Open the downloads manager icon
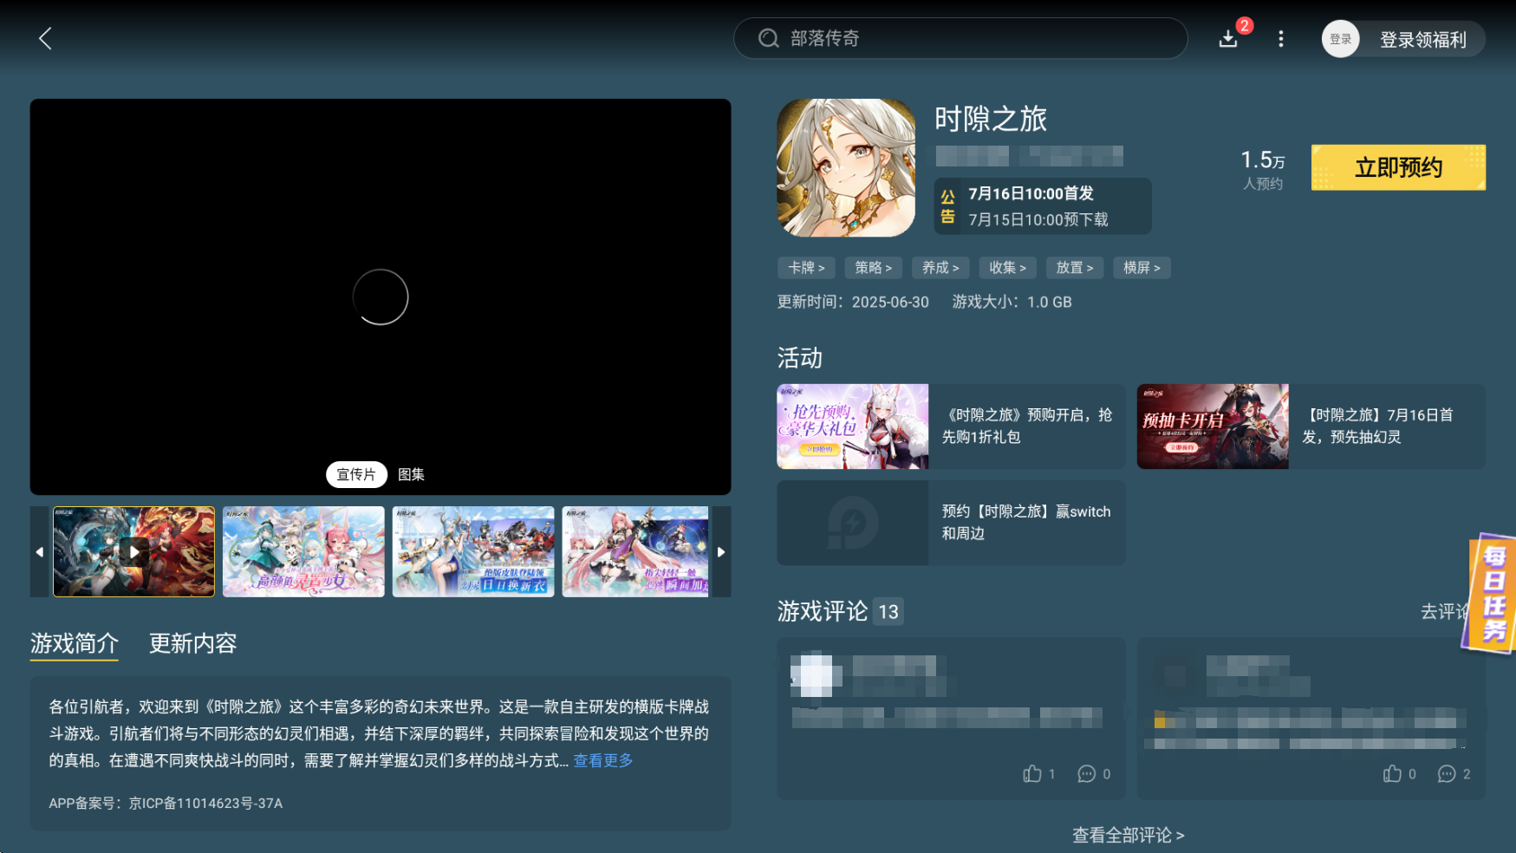 [x=1228, y=38]
